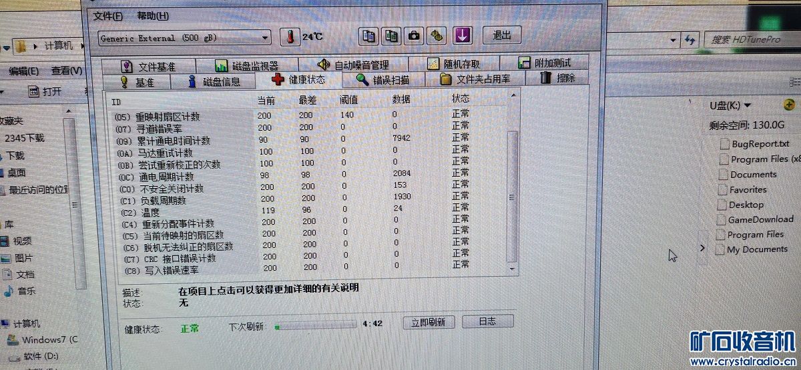Switch to the 错误扫描 tab

[382, 79]
